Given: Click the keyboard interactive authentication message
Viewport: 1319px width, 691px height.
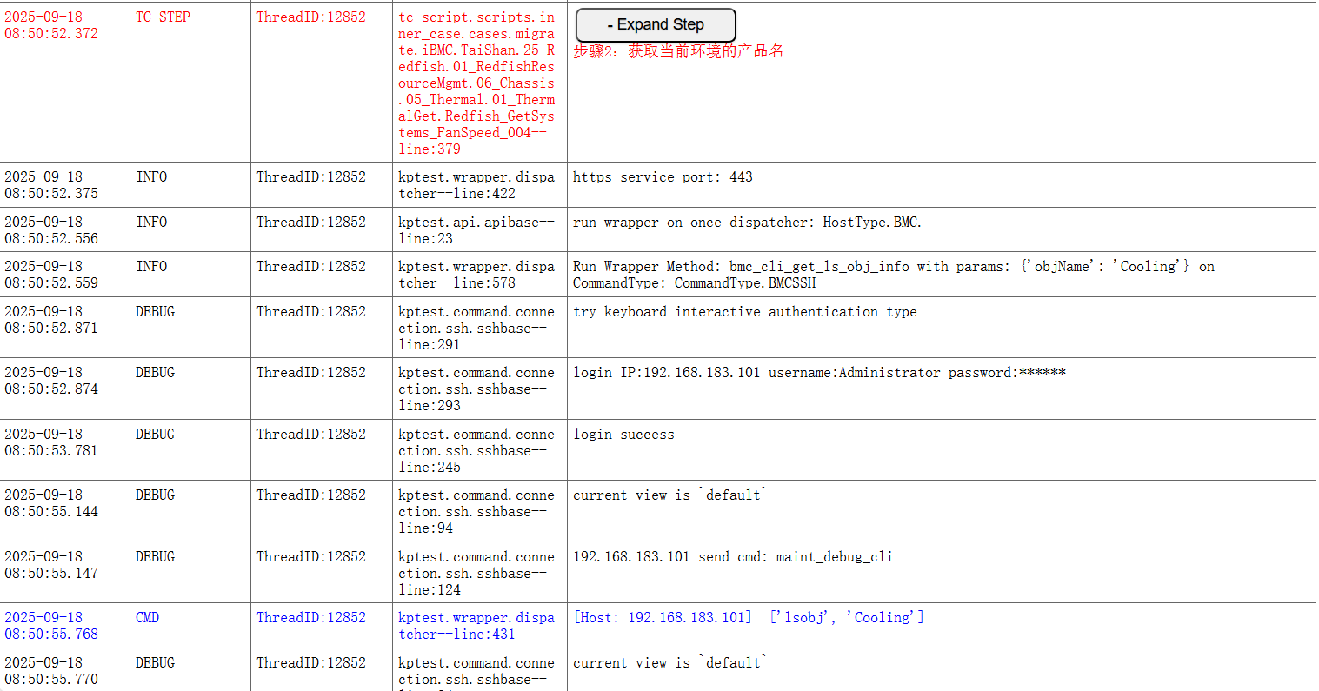Looking at the screenshot, I should pyautogui.click(x=744, y=312).
